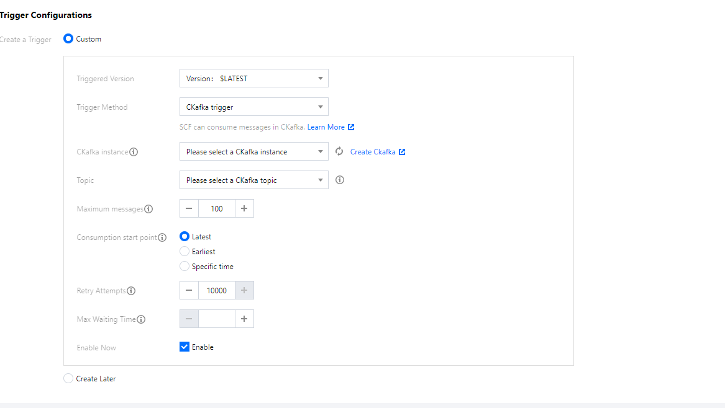
Task: Open the Triggered Version dropdown
Action: coord(253,79)
